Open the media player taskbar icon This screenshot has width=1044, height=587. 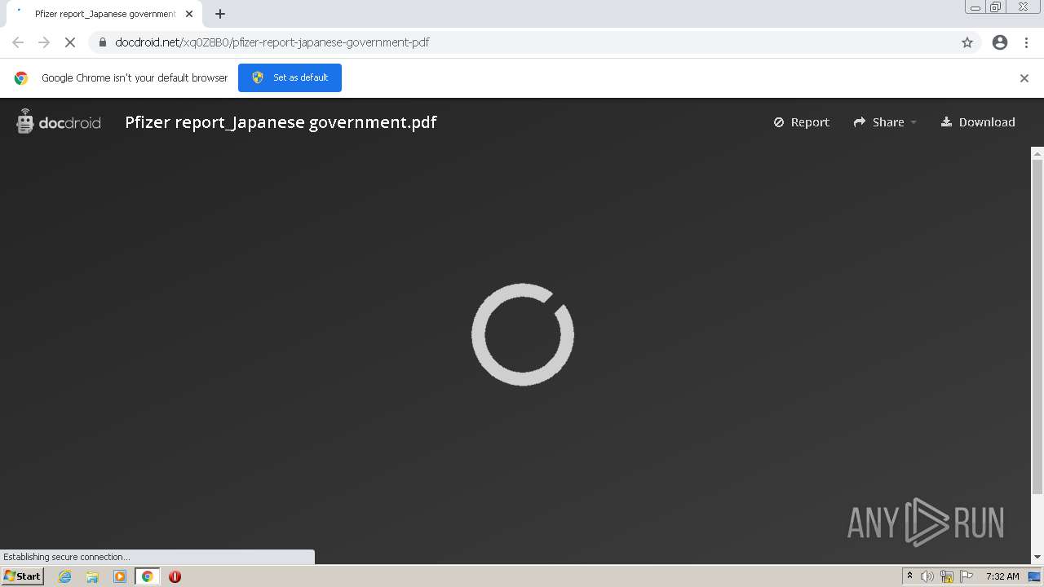click(x=120, y=576)
